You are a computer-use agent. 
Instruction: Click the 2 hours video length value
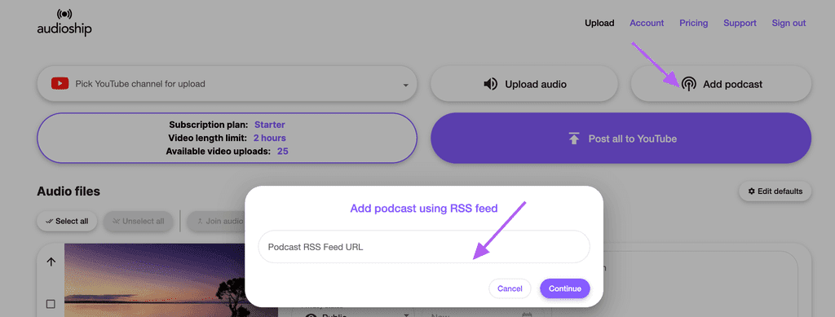269,139
